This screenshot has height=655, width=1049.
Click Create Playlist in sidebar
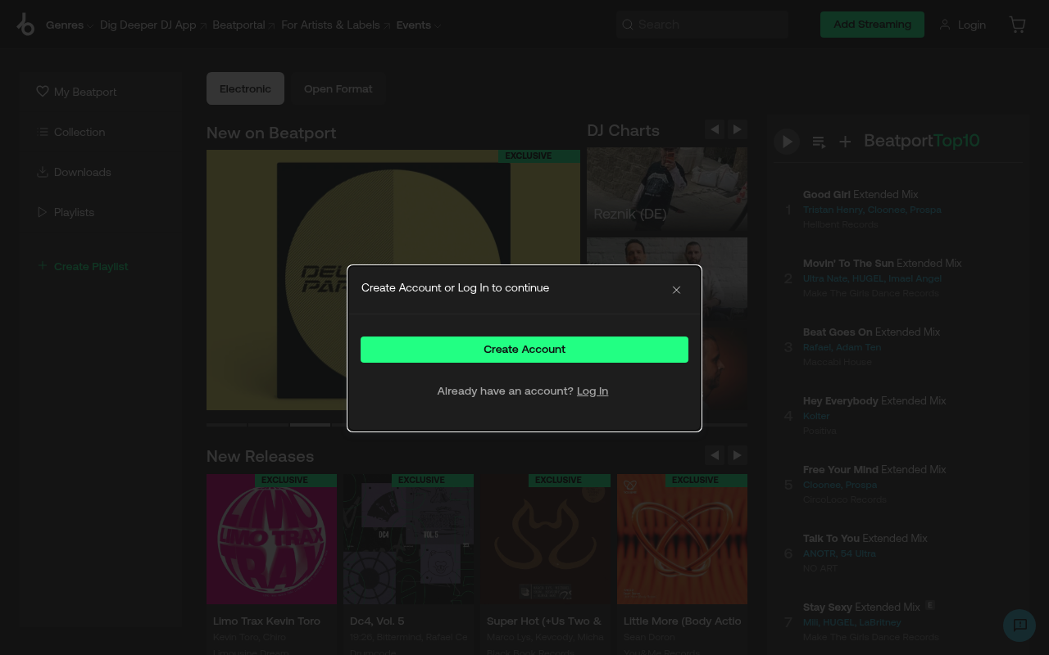point(91,266)
